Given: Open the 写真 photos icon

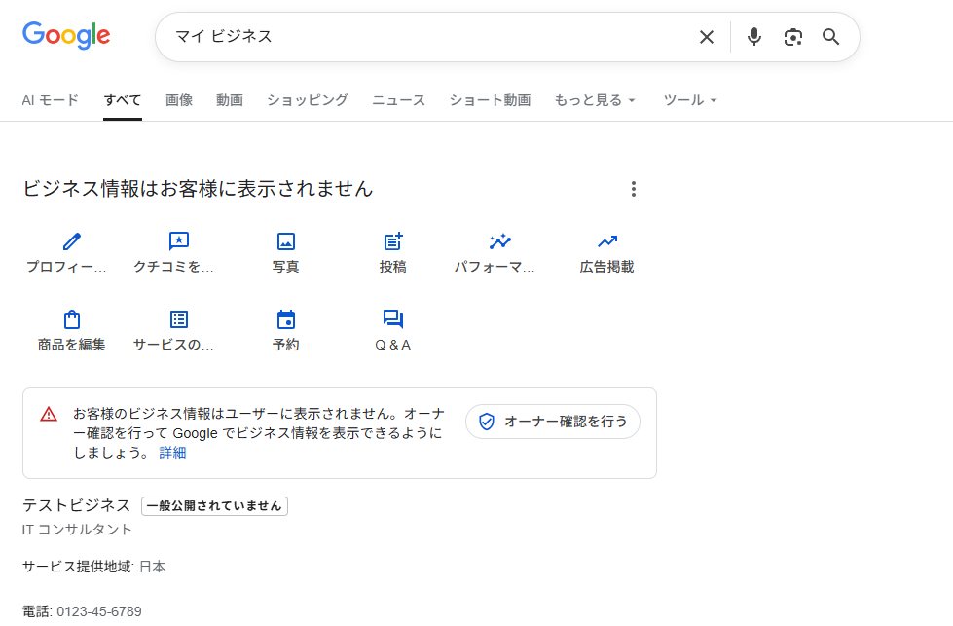Looking at the screenshot, I should [285, 240].
